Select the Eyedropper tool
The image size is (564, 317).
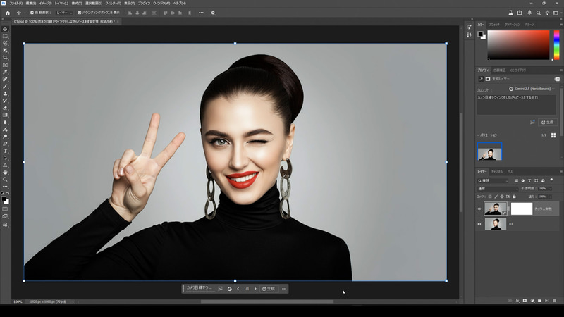point(5,73)
